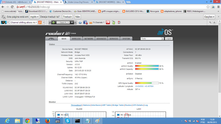The image size is (221, 124).
Task: Open the Chrome menu hamburger icon
Action: [219, 7]
